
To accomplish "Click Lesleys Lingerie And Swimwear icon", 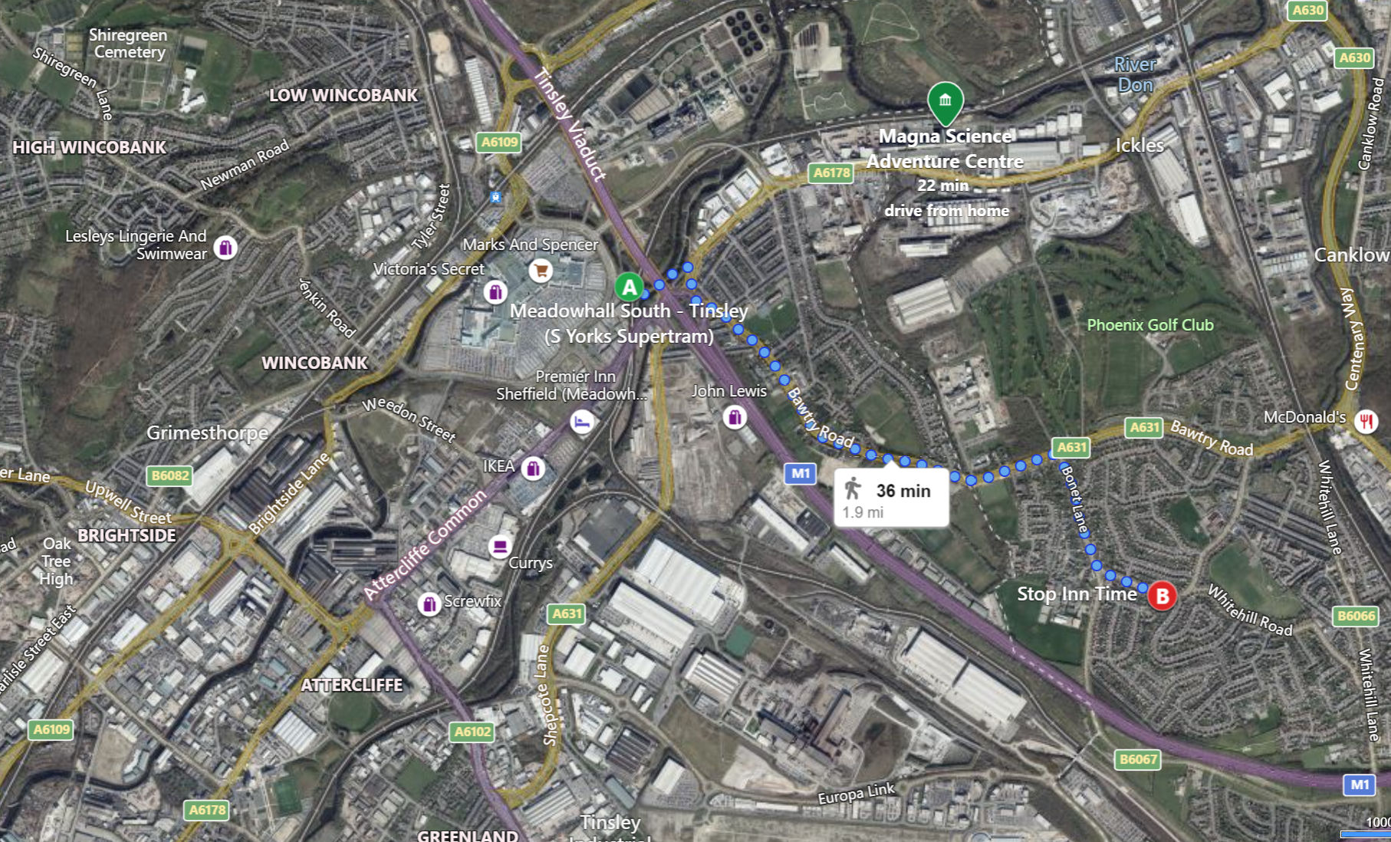I will coord(225,248).
